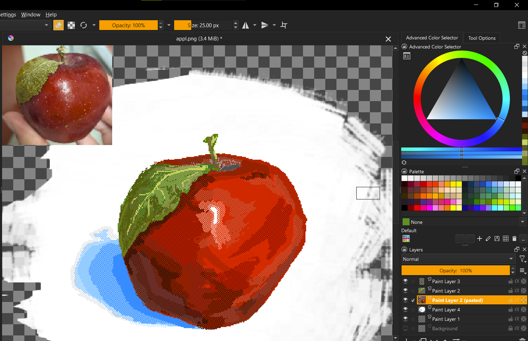Open the Window menu
528x341 pixels.
click(31, 15)
